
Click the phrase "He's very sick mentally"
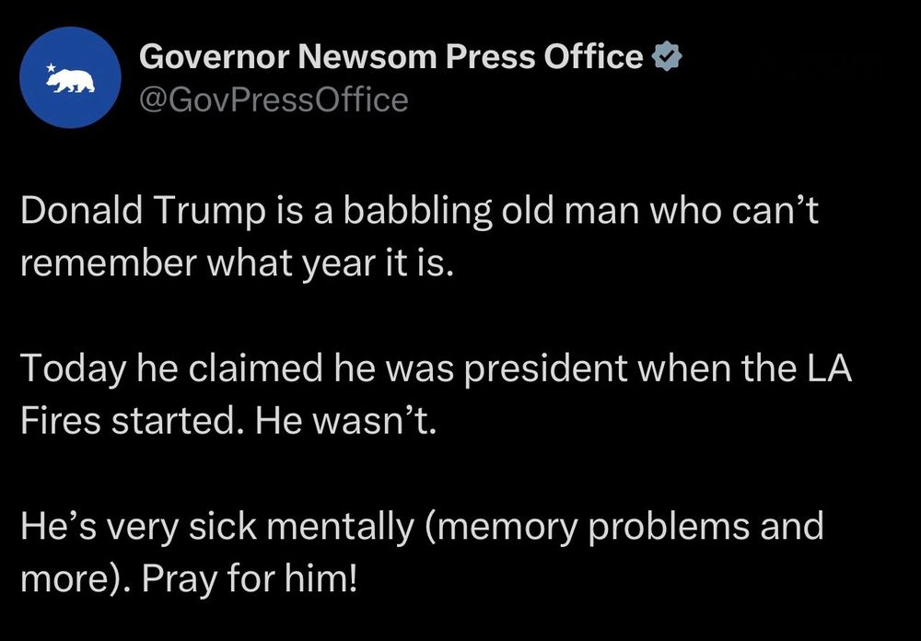(214, 529)
